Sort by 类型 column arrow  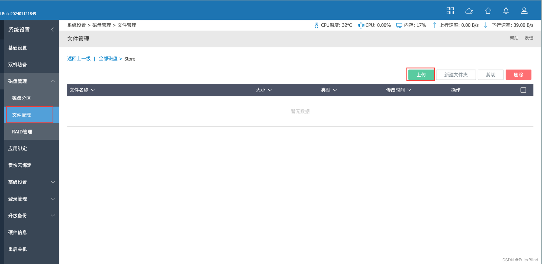tap(335, 90)
